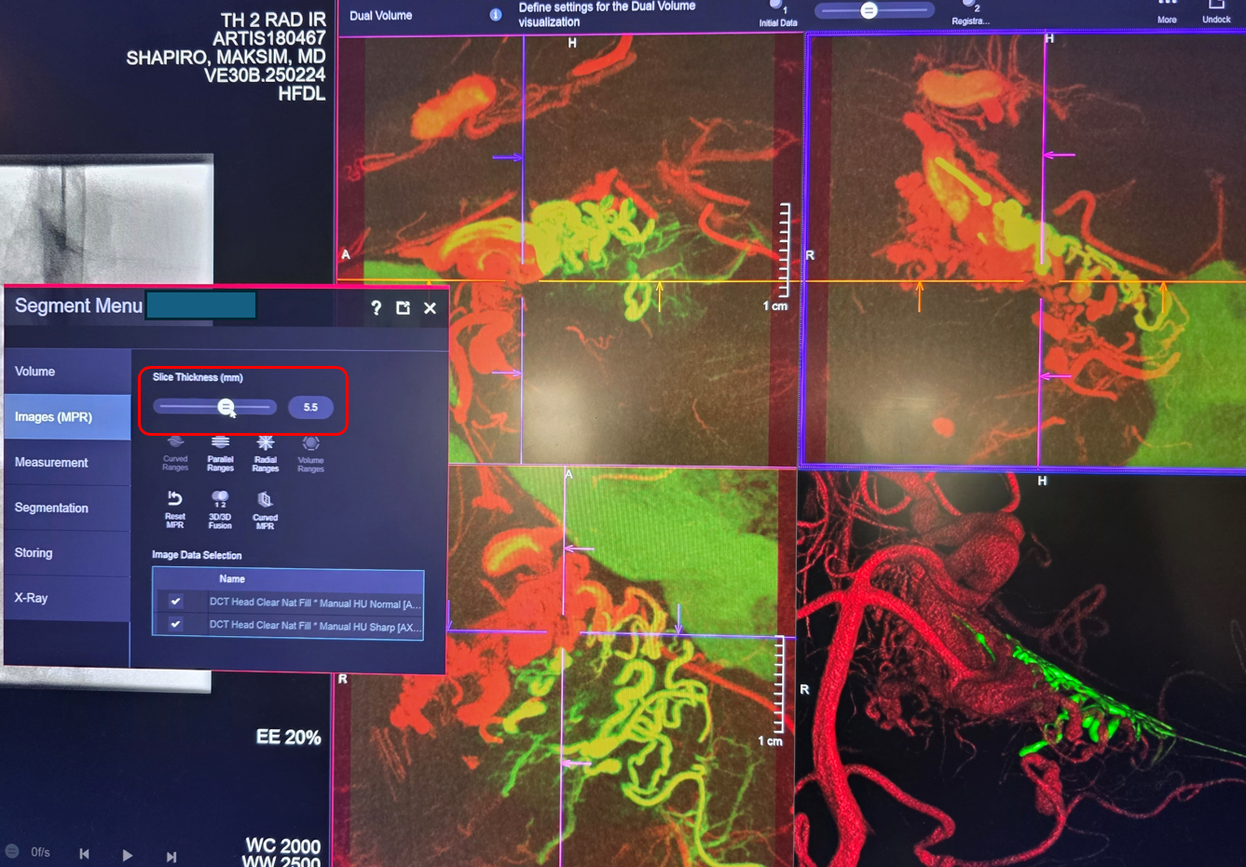Click the Slice Thickness 5.5 value field
The height and width of the screenshot is (867, 1246).
pyautogui.click(x=310, y=407)
